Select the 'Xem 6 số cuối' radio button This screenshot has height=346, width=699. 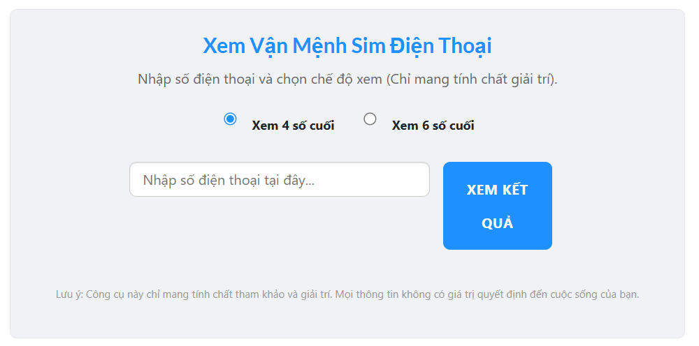[370, 119]
